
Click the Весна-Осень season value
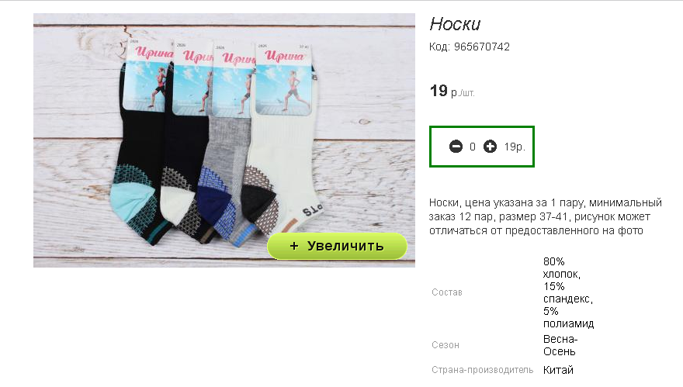[x=560, y=345]
